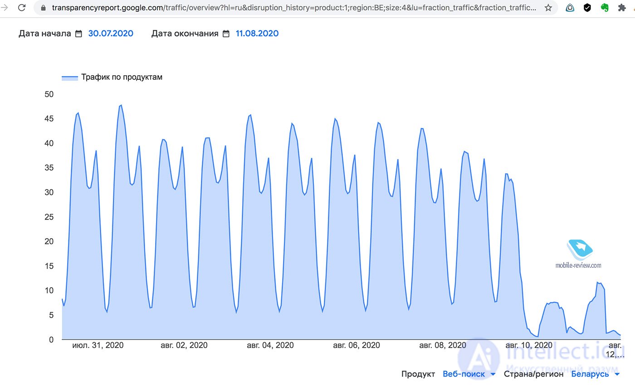635x387 pixels.
Task: Click the авг. 06, 2020 axis label
Action: [x=357, y=345]
